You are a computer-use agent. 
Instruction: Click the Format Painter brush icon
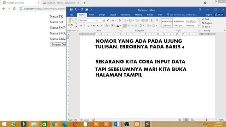click(76, 26)
